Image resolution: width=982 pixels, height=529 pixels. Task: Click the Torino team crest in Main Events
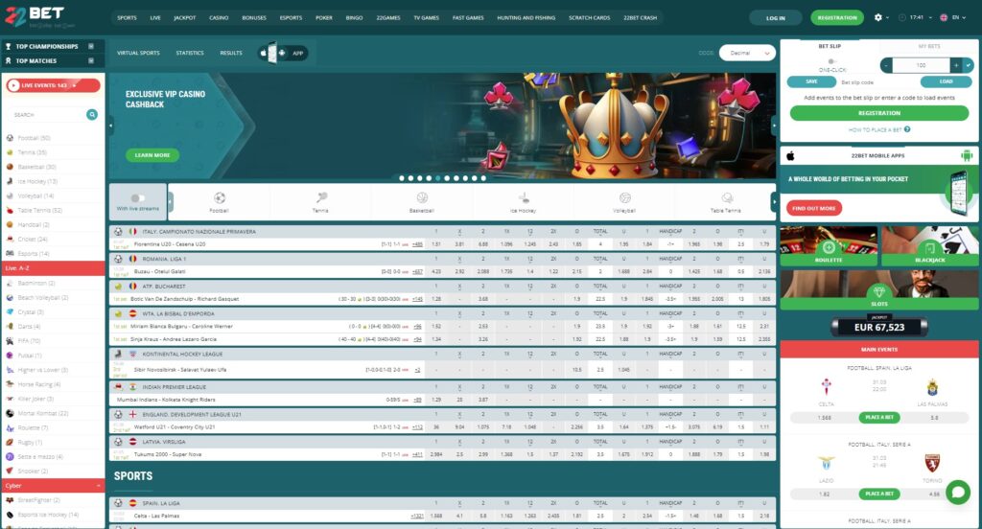coord(932,463)
